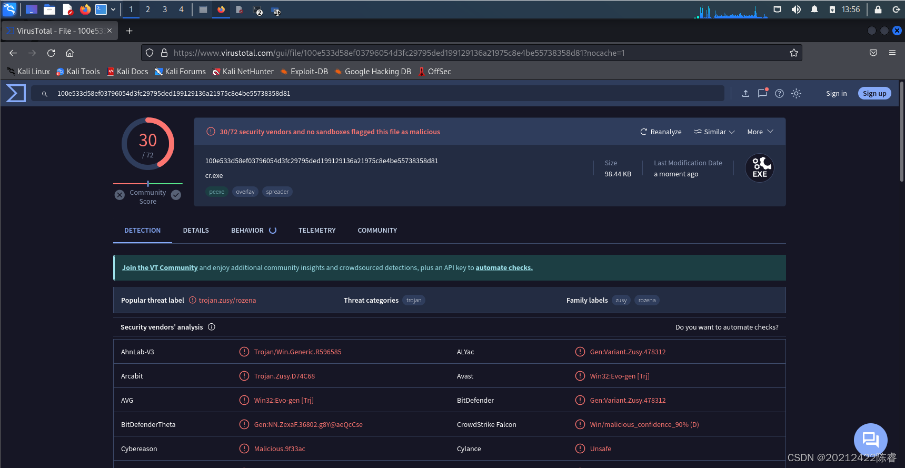Screen dimensions: 905x468
Task: Switch to workspace 2
Action: [x=148, y=9]
